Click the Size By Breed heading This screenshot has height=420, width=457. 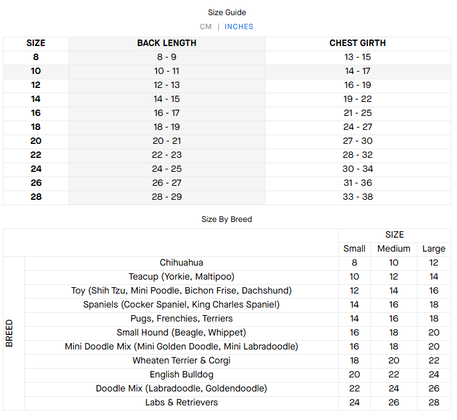click(226, 219)
